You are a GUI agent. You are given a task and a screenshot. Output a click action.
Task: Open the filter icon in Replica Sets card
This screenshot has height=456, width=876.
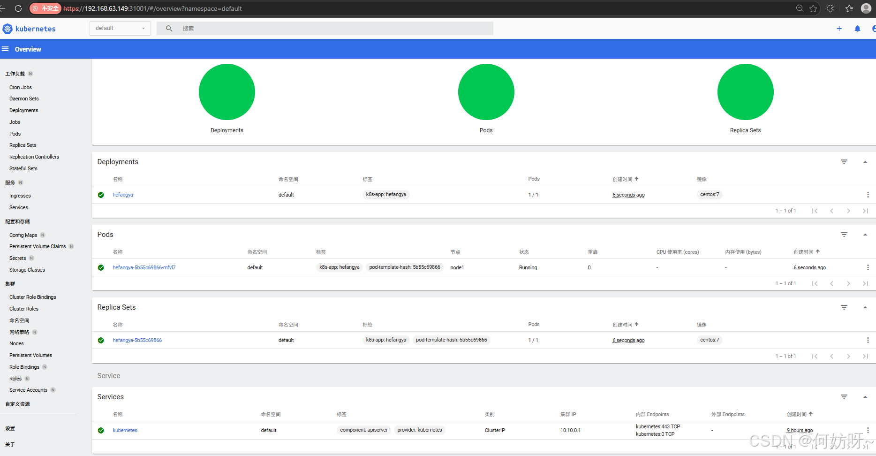(x=844, y=307)
